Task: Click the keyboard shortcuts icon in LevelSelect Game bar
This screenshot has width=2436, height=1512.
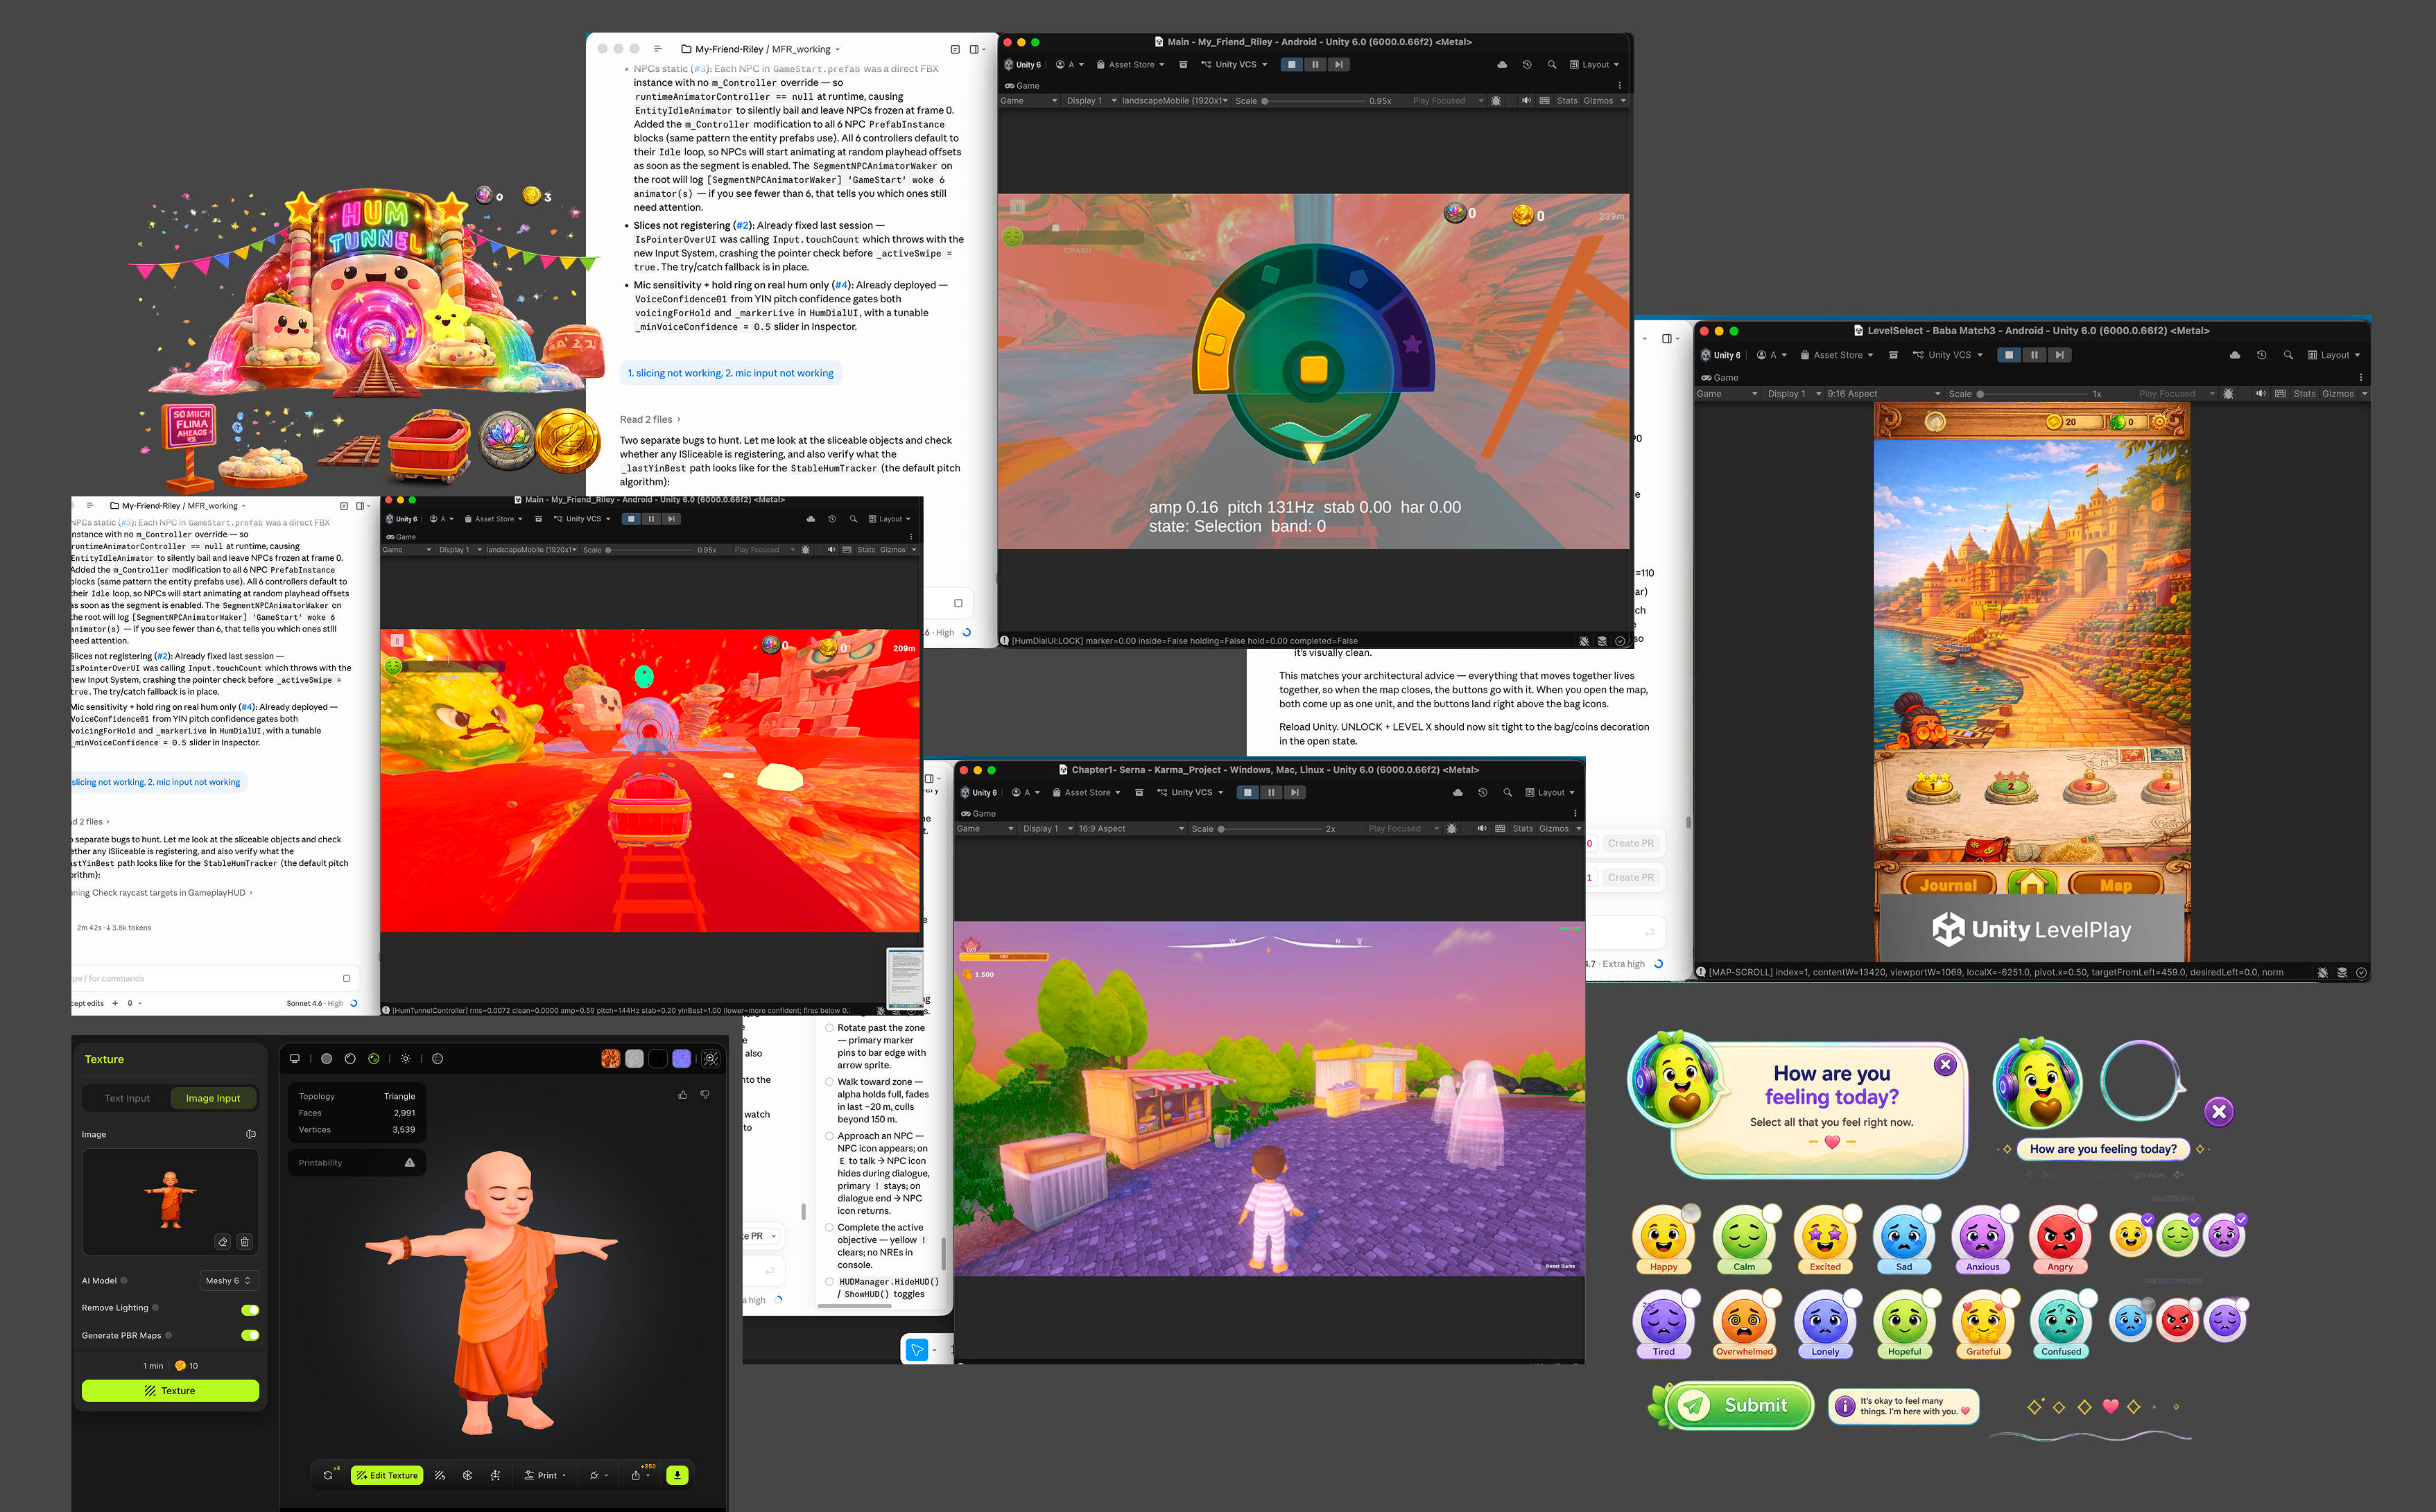Action: [x=2280, y=393]
